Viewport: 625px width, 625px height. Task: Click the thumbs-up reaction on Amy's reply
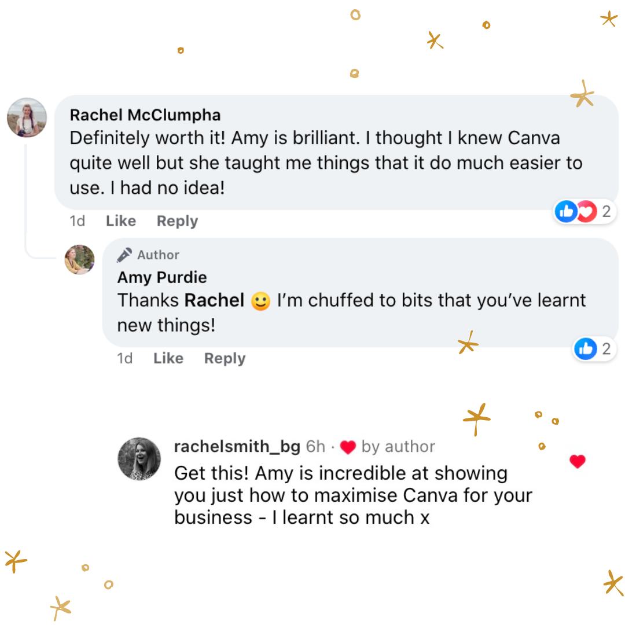click(x=586, y=349)
